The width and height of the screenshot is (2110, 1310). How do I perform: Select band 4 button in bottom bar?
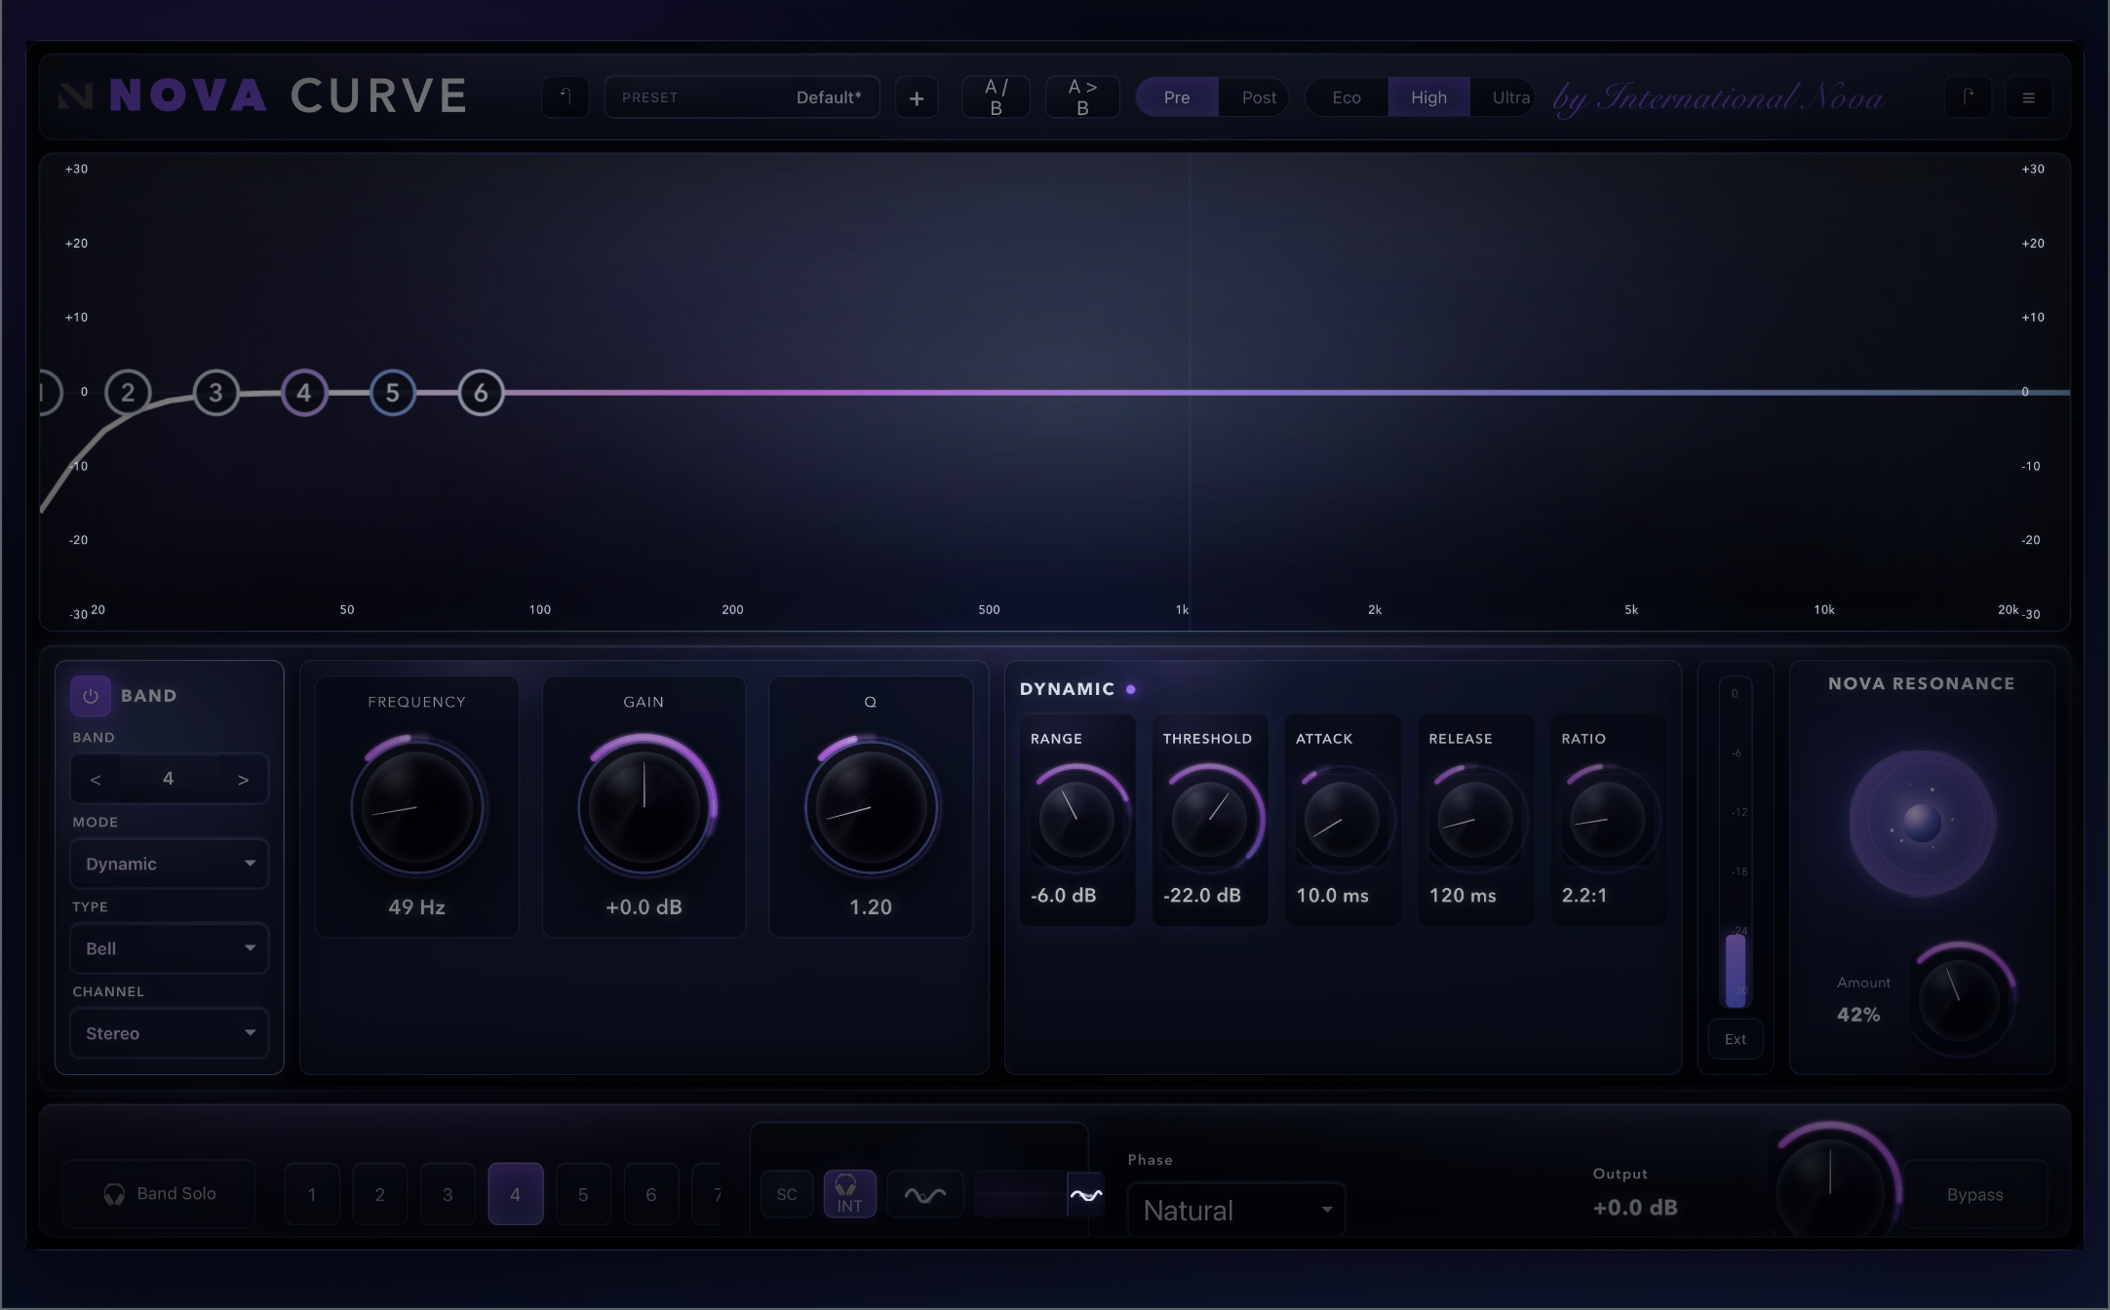(515, 1194)
